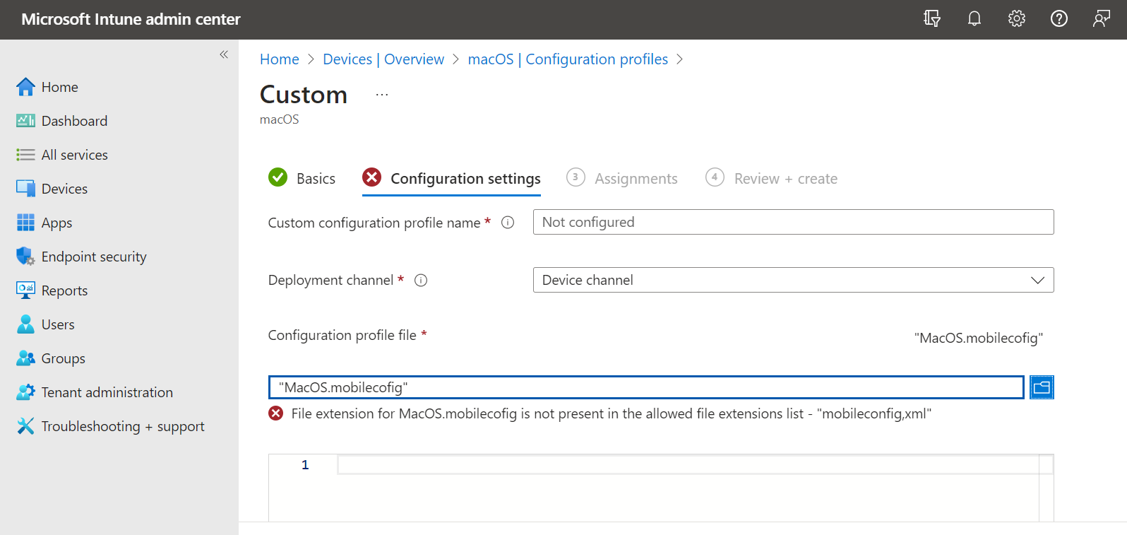Follow macOS | Configuration profiles breadcrumb

tap(568, 59)
